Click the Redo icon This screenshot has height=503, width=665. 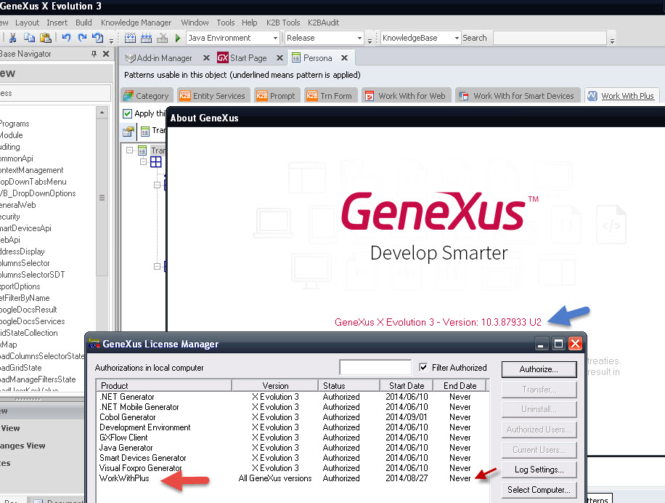coord(82,38)
